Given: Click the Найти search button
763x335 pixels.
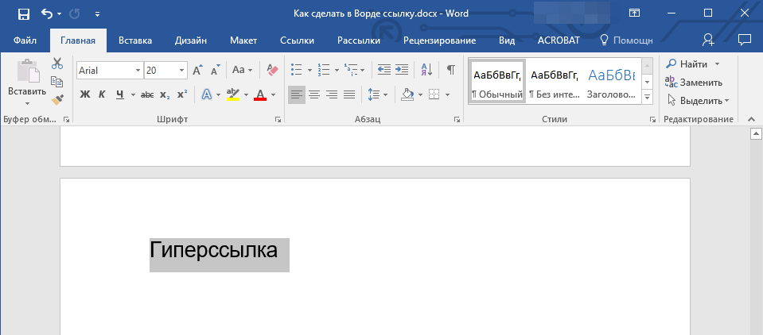Looking at the screenshot, I should coord(687,64).
